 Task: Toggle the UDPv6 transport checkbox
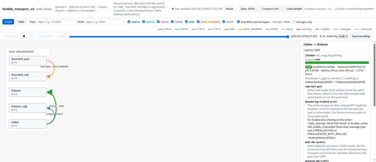(144, 22)
